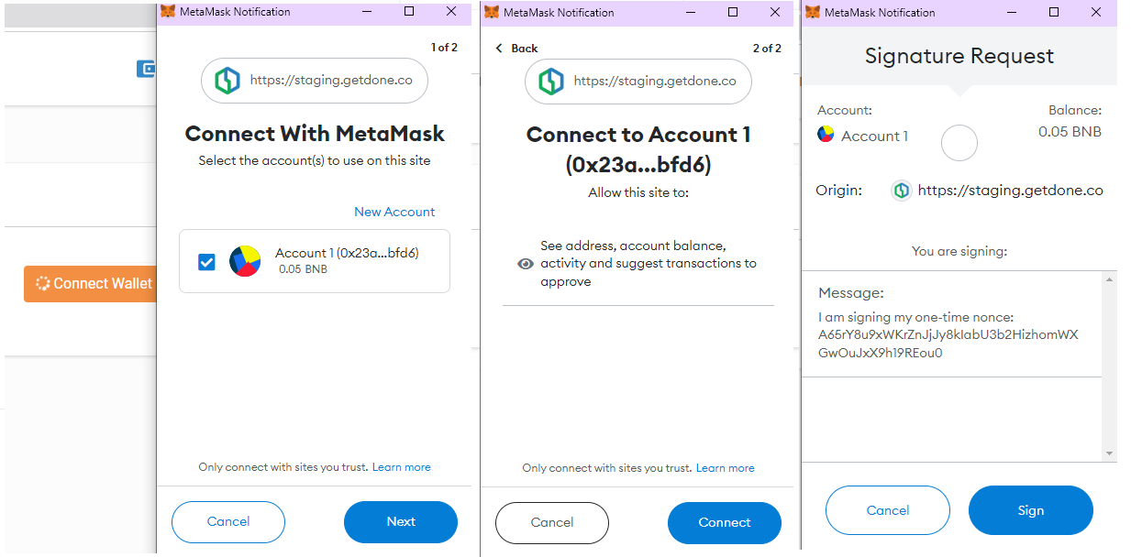Cancel the Signature Request

(x=887, y=510)
